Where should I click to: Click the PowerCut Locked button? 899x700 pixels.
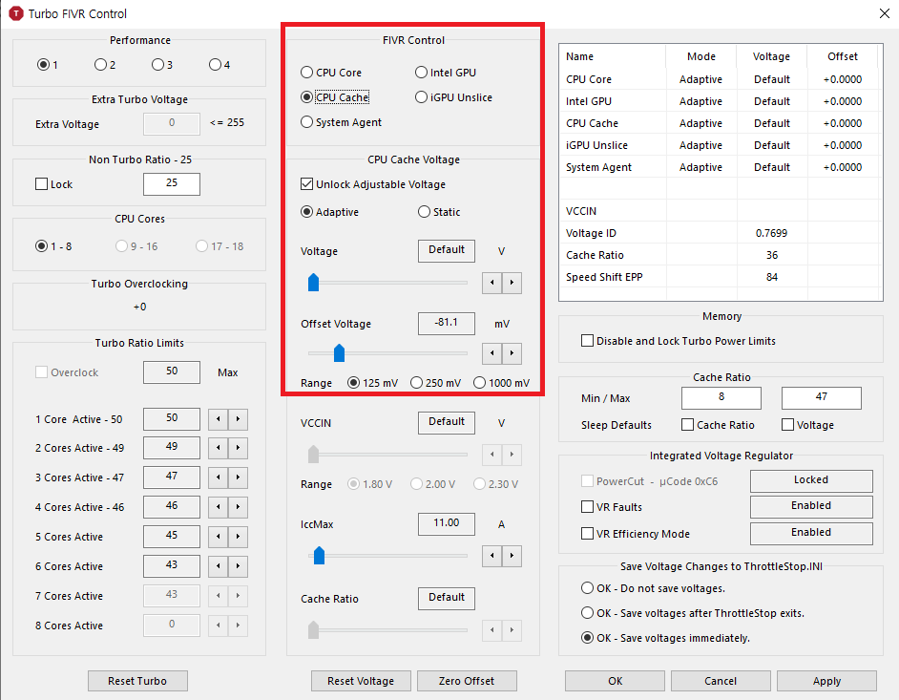click(x=811, y=480)
